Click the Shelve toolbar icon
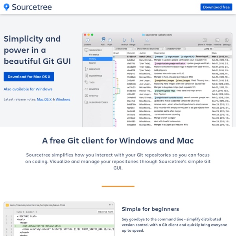Screen dimensions: 236x236 (x=147, y=40)
